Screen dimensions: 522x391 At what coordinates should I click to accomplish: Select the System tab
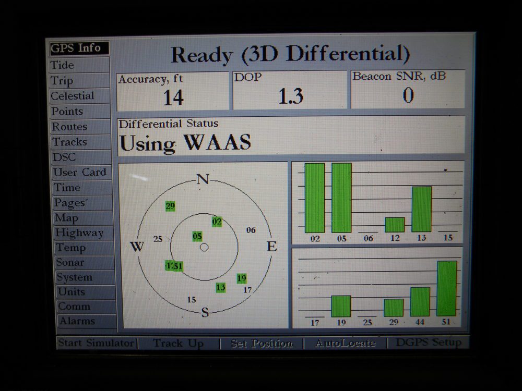(x=86, y=277)
